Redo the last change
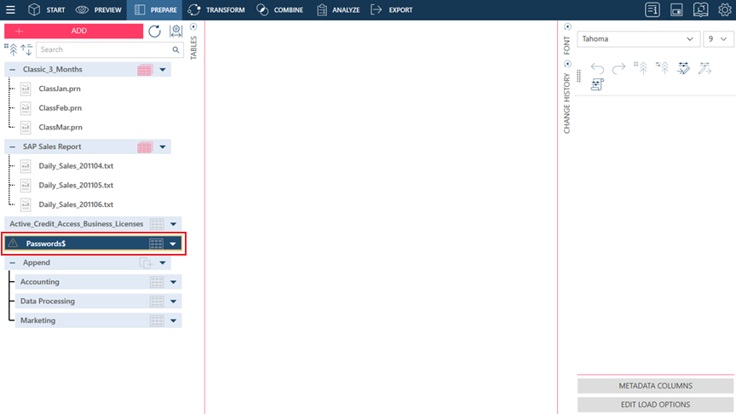The image size is (736, 414). tap(618, 68)
